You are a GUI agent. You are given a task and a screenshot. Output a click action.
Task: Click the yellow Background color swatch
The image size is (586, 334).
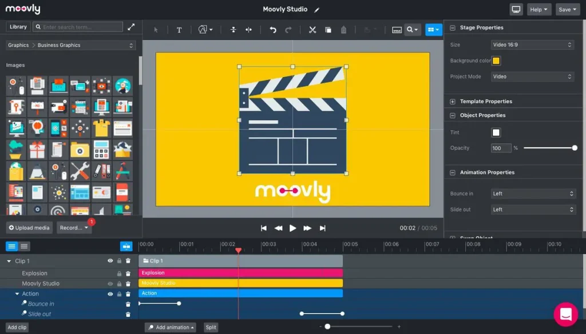coord(496,61)
